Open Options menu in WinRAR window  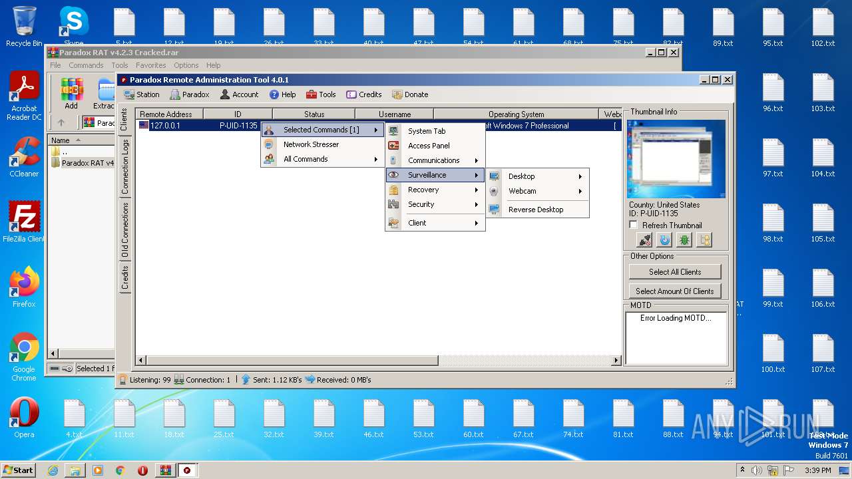pos(186,65)
